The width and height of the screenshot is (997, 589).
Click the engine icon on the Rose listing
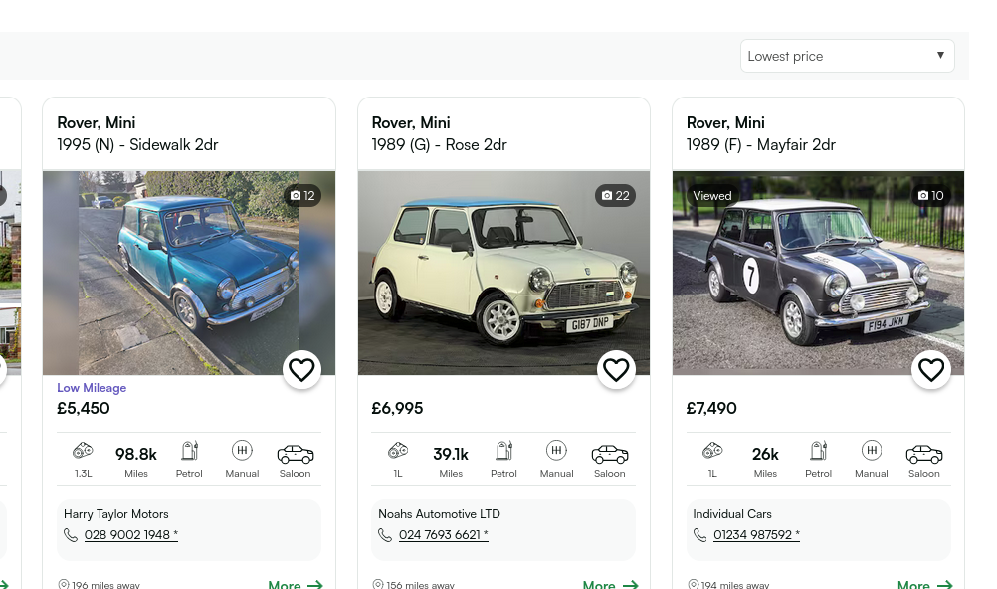tap(398, 451)
